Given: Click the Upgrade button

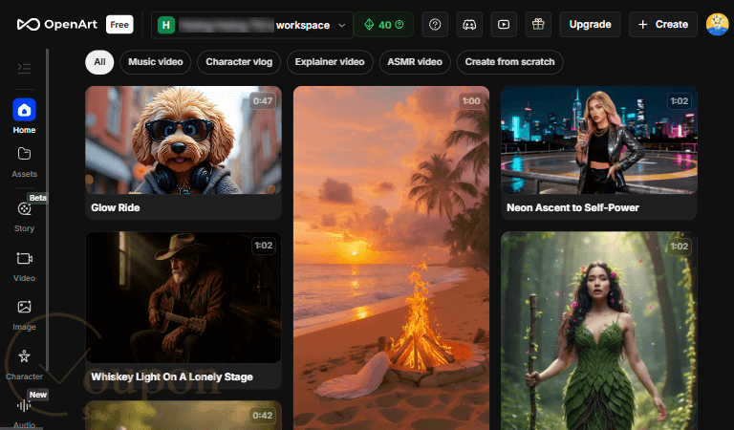Looking at the screenshot, I should tap(591, 24).
